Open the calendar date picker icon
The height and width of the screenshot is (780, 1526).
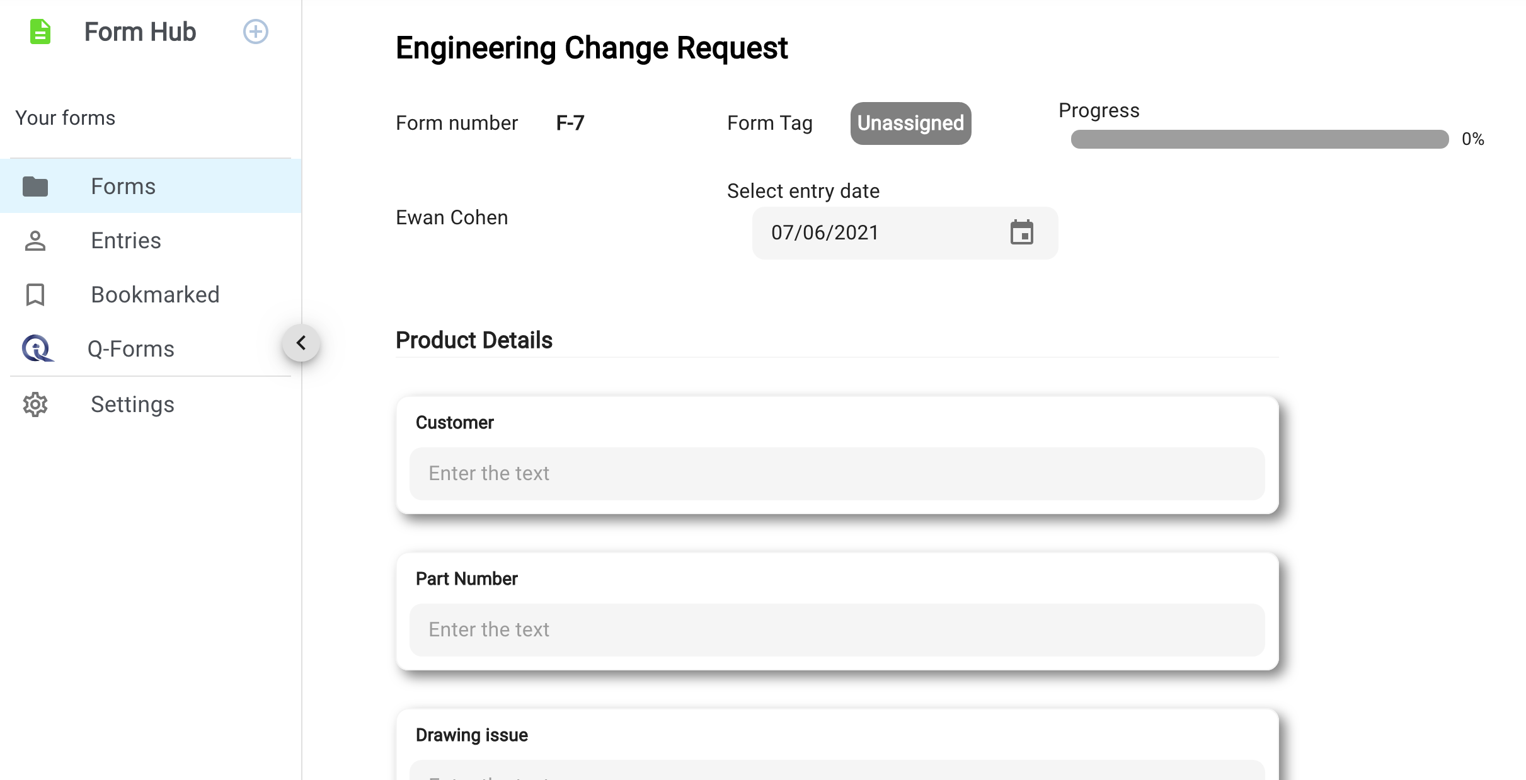[x=1021, y=232]
